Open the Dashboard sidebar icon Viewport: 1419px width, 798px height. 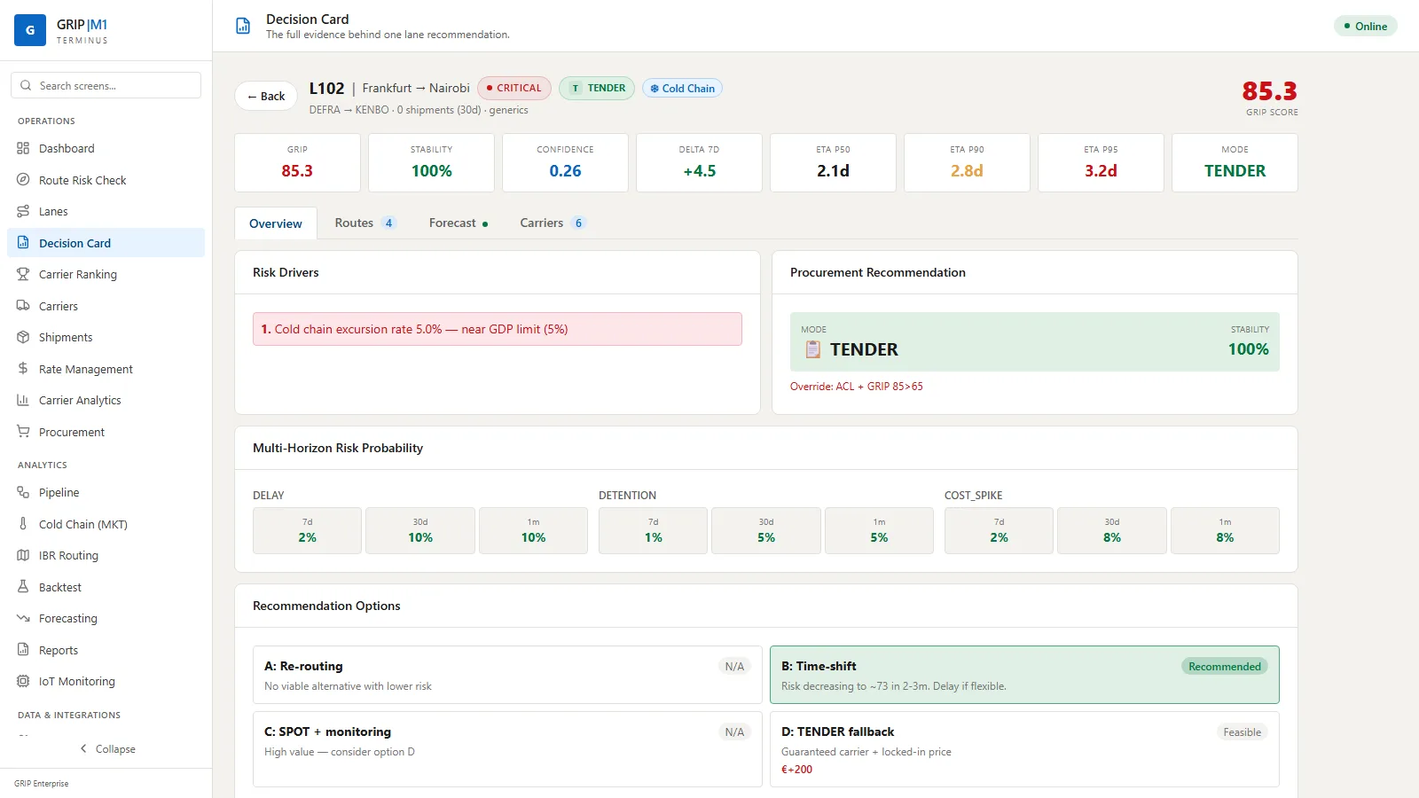[x=23, y=148]
